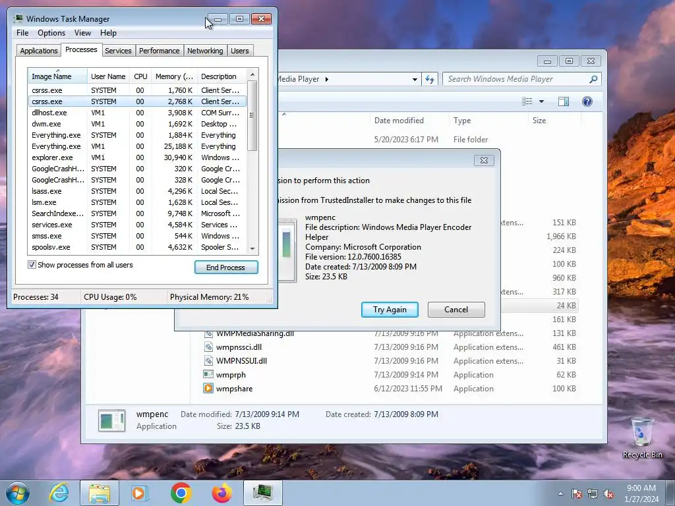Switch to Task Manager taskbar button

[262, 493]
